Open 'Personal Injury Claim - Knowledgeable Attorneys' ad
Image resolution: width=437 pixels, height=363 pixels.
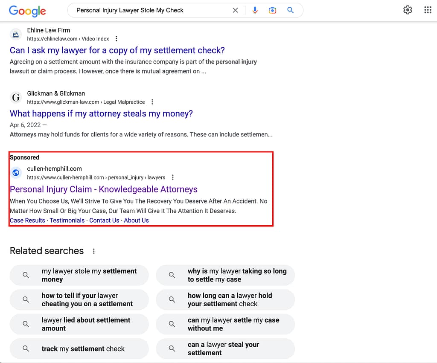click(x=103, y=189)
